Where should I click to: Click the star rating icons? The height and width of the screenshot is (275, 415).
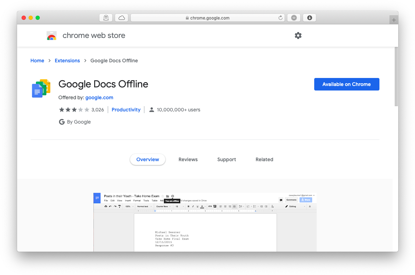(74, 110)
